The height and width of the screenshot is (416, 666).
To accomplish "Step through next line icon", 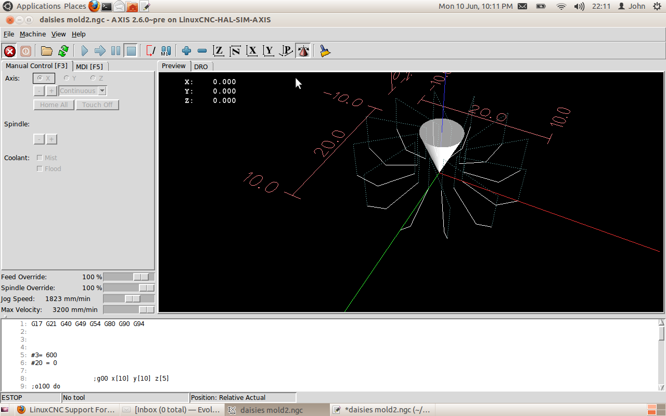I will (x=100, y=51).
